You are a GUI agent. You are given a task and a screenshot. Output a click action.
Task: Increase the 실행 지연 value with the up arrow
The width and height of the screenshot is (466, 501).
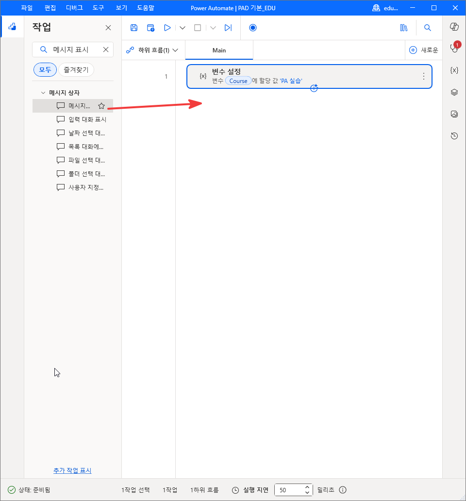click(x=307, y=487)
